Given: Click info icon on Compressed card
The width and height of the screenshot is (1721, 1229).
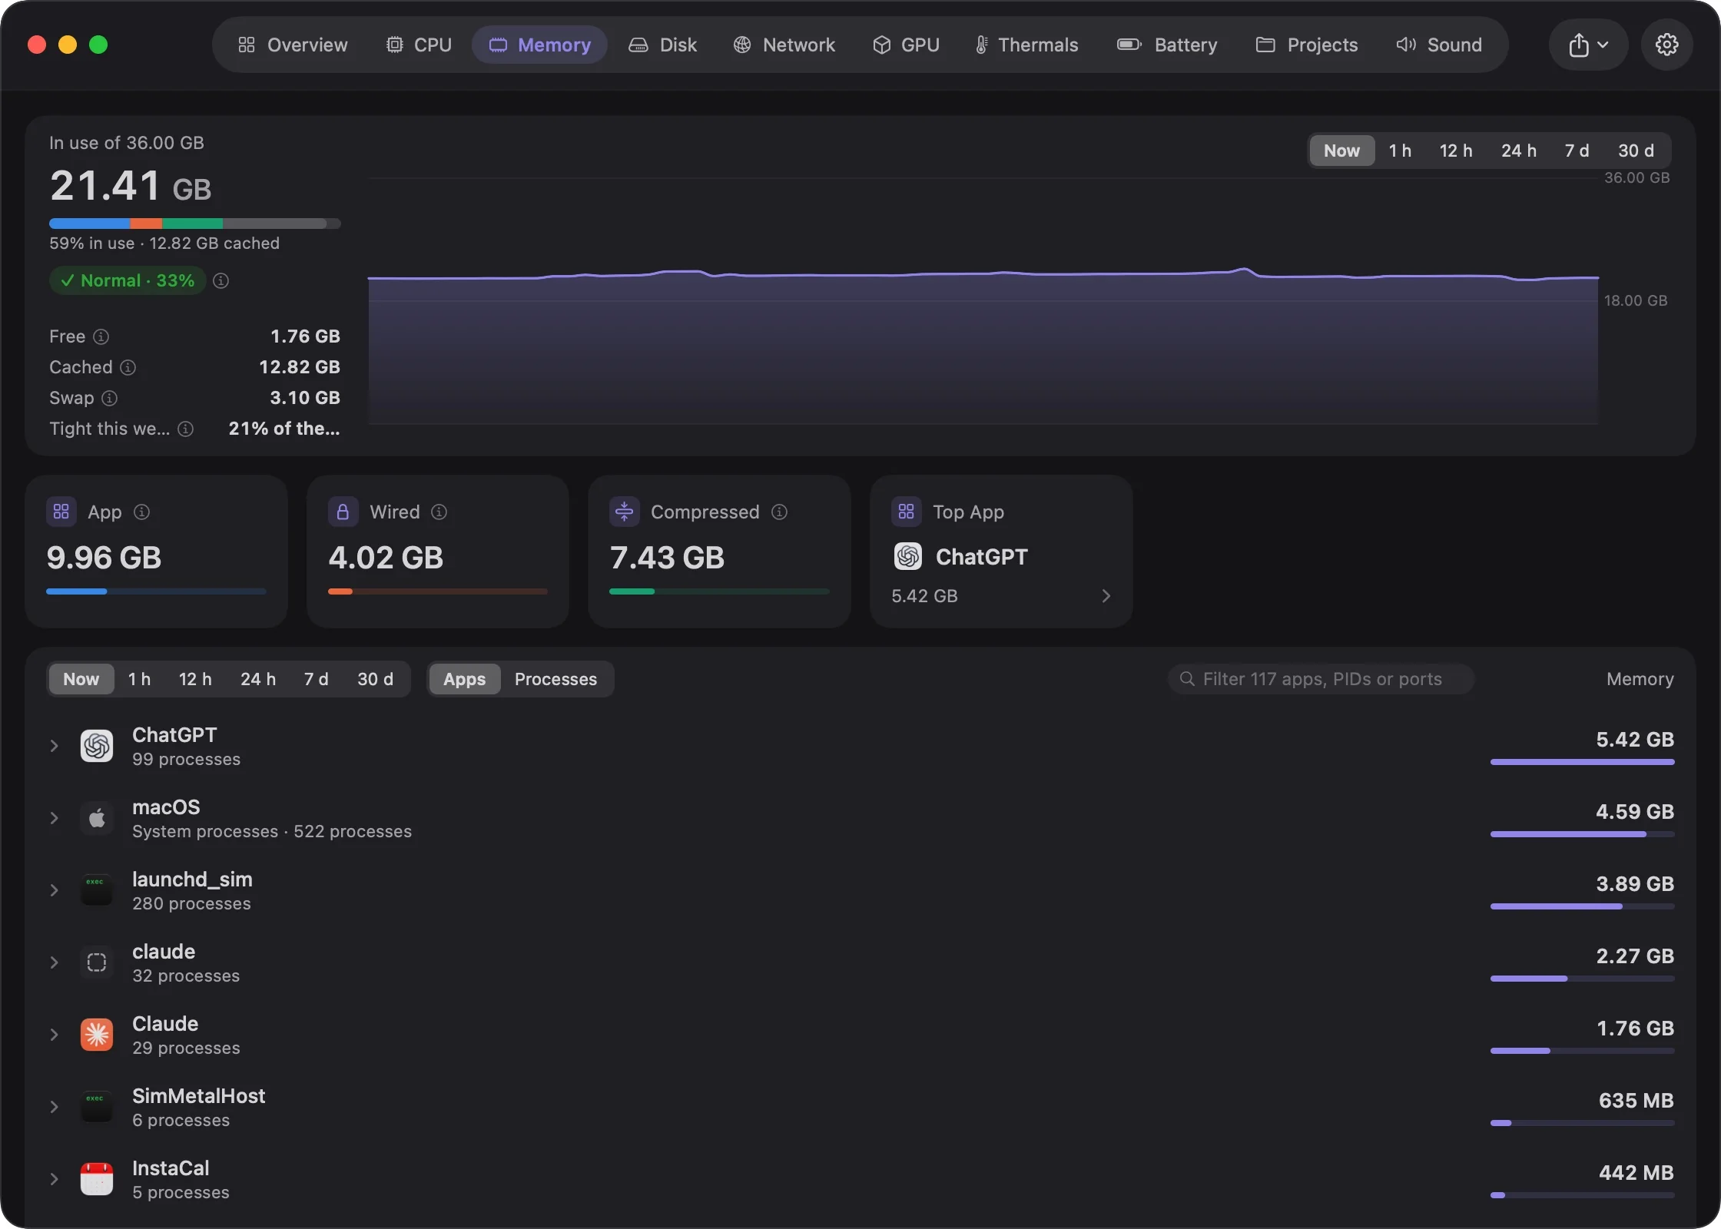Looking at the screenshot, I should click(x=779, y=512).
